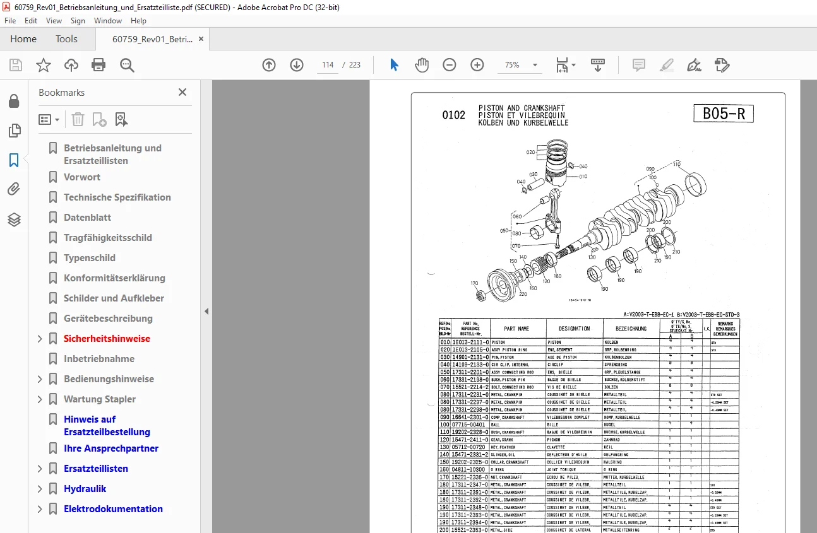Expand the Hydraulik bookmark
817x533 pixels.
(40, 489)
